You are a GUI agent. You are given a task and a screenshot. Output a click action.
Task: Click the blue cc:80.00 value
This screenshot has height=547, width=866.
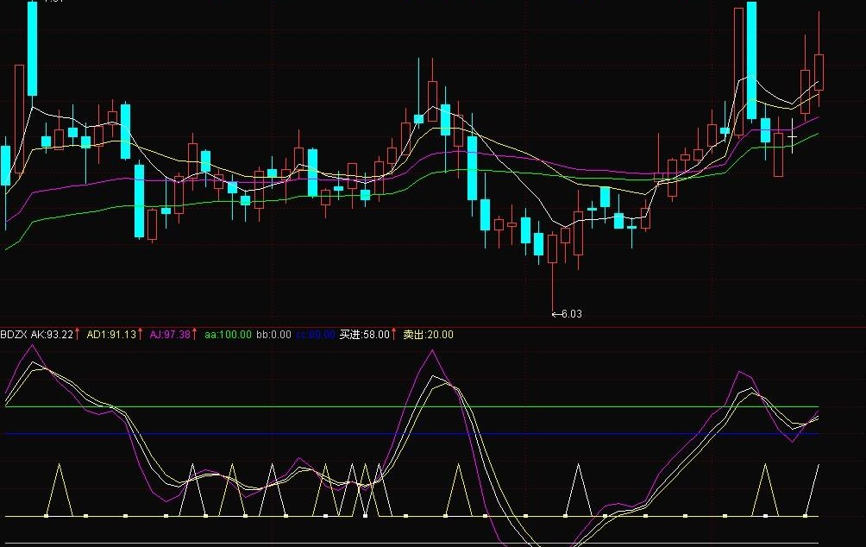pos(316,335)
